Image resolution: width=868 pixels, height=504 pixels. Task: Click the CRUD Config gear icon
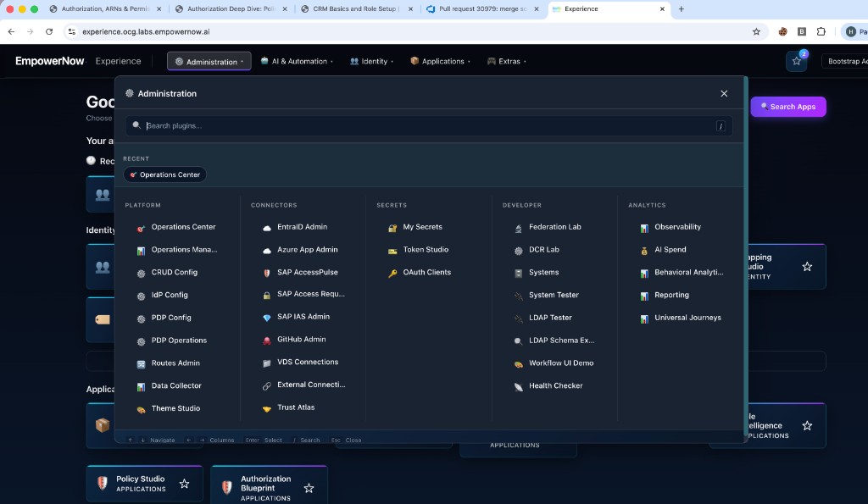point(142,274)
